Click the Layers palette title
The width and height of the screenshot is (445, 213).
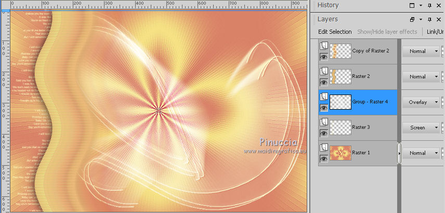[x=328, y=19]
